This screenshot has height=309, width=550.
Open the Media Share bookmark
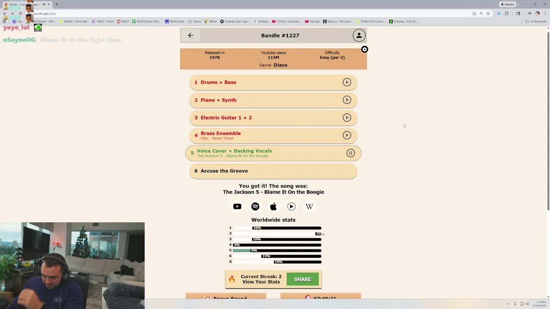pos(175,21)
